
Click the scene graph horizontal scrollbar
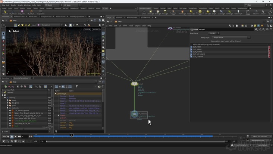(x=24, y=129)
